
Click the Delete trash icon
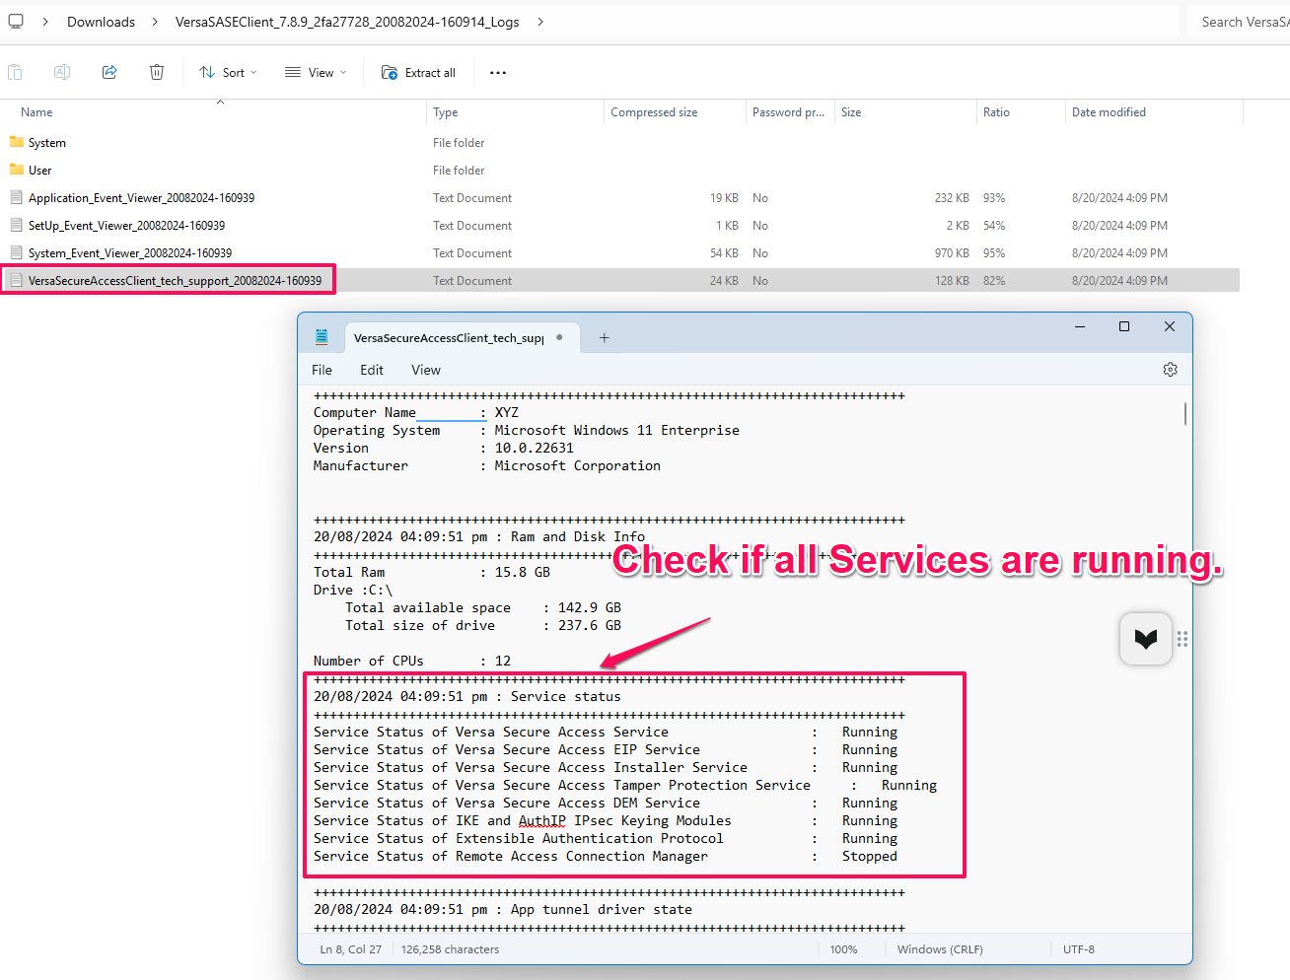pos(157,72)
